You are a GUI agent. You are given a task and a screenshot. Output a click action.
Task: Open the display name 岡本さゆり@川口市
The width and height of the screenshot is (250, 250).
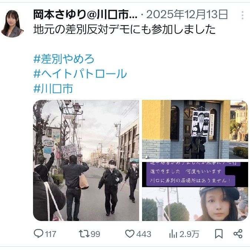pos(85,14)
